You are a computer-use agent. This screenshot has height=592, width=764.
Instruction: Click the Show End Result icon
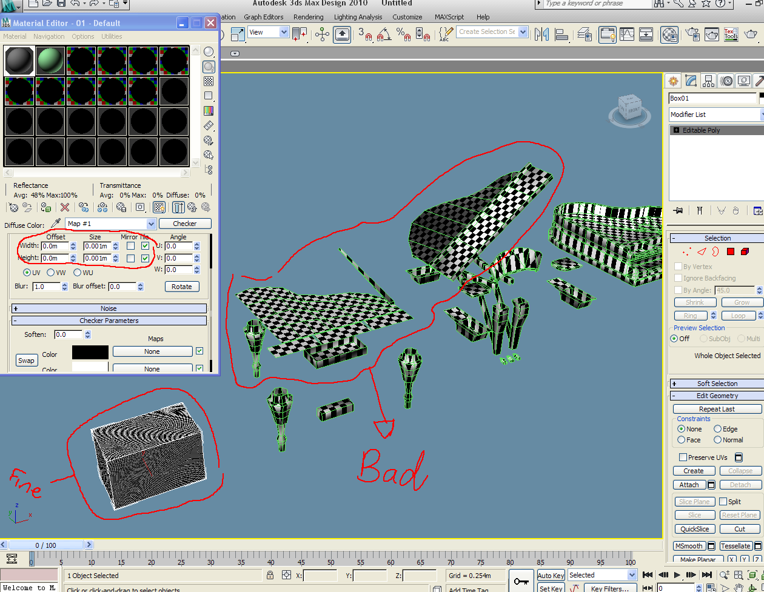pos(178,207)
